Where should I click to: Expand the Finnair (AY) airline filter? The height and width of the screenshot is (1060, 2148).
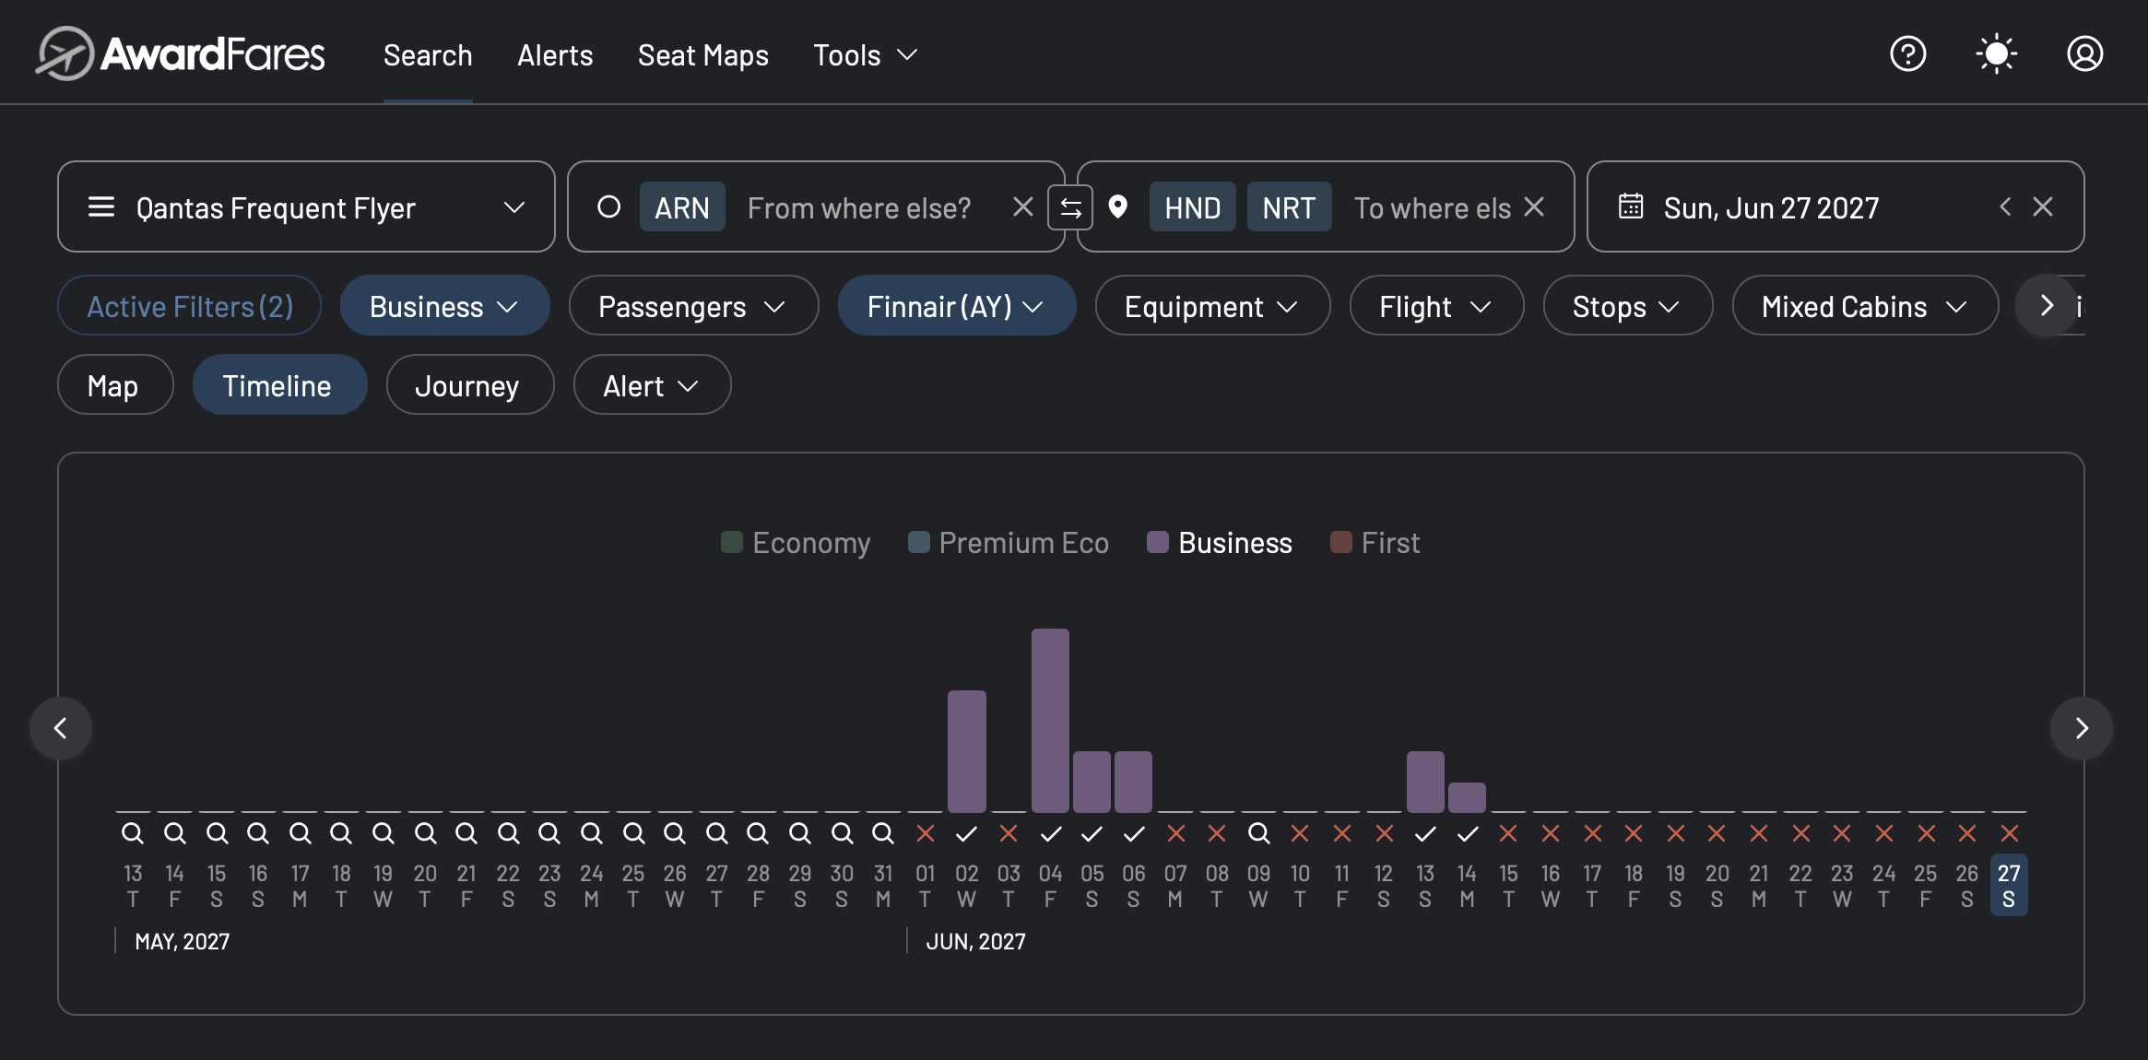pyautogui.click(x=956, y=306)
